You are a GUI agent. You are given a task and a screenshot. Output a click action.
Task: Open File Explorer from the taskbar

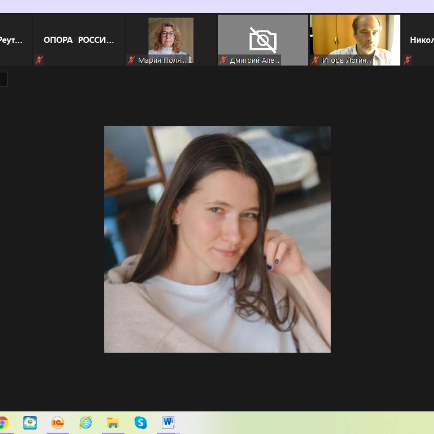pos(113,423)
